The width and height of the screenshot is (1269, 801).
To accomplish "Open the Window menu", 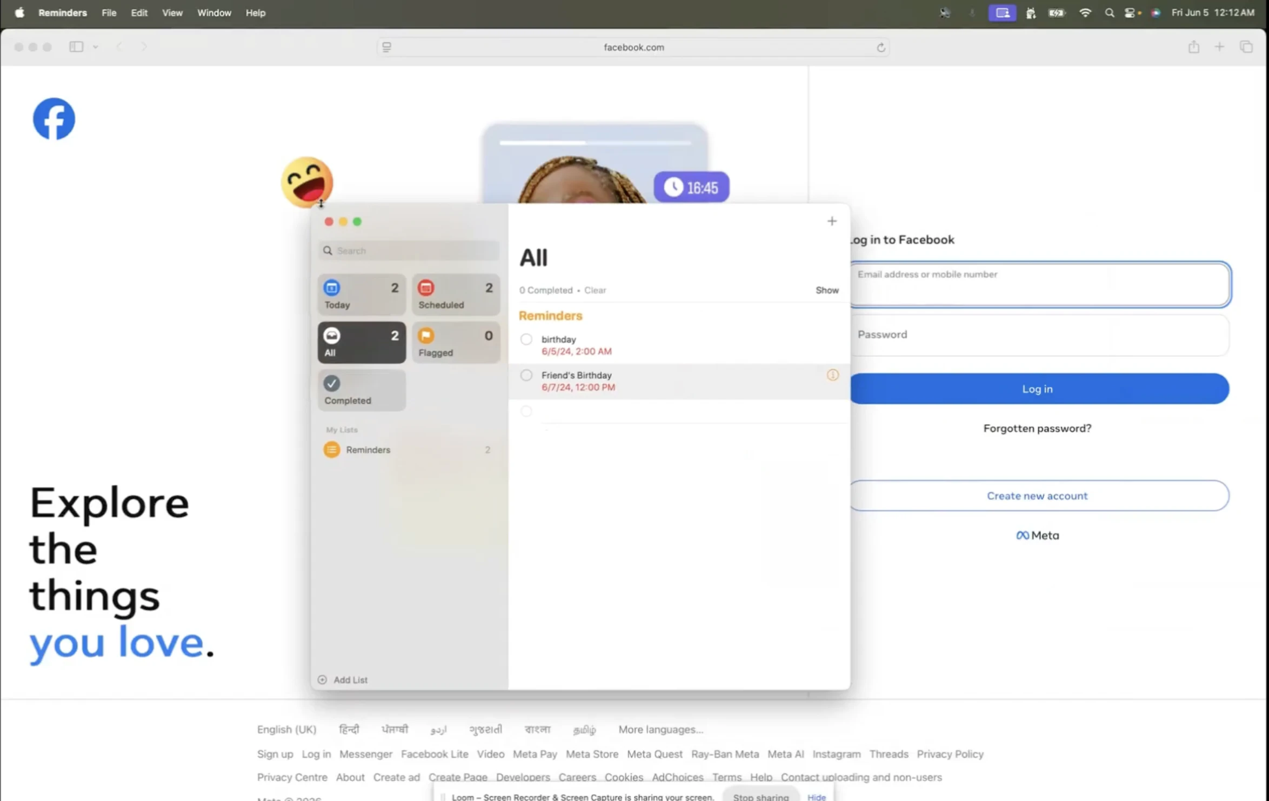I will (214, 12).
